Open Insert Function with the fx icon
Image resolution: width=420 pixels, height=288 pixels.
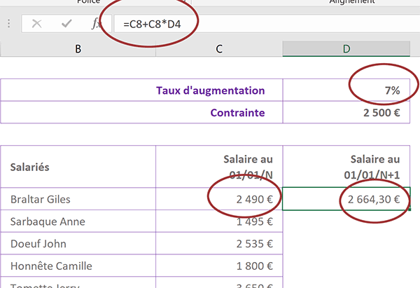(x=96, y=24)
